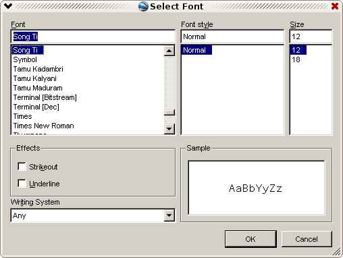Click font list scroll up arrow
This screenshot has width=343, height=258.
(x=169, y=51)
